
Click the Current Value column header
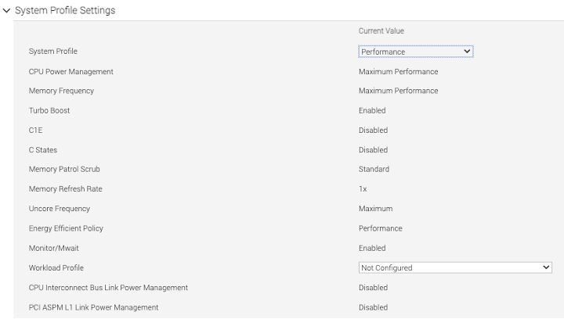[381, 31]
